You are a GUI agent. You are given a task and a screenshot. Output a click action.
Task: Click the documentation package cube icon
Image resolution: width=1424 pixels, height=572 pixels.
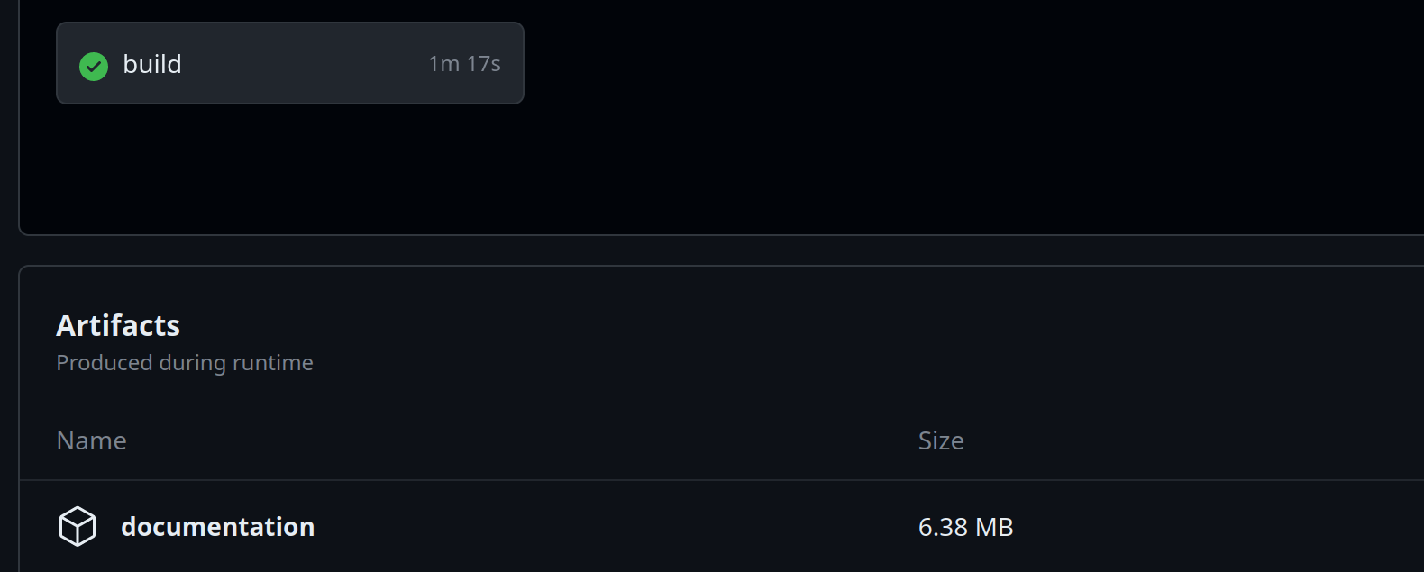pyautogui.click(x=78, y=526)
